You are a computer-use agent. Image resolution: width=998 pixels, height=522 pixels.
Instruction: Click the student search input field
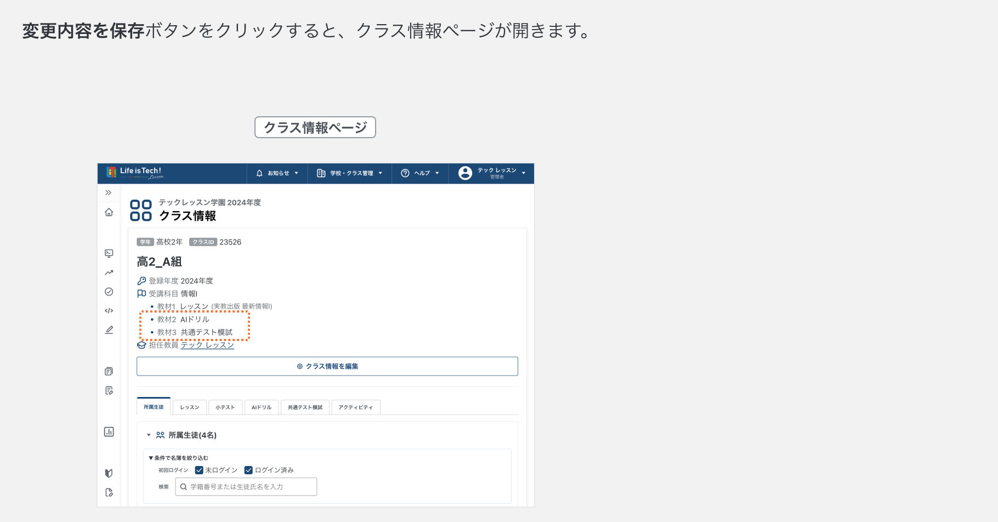coord(246,487)
